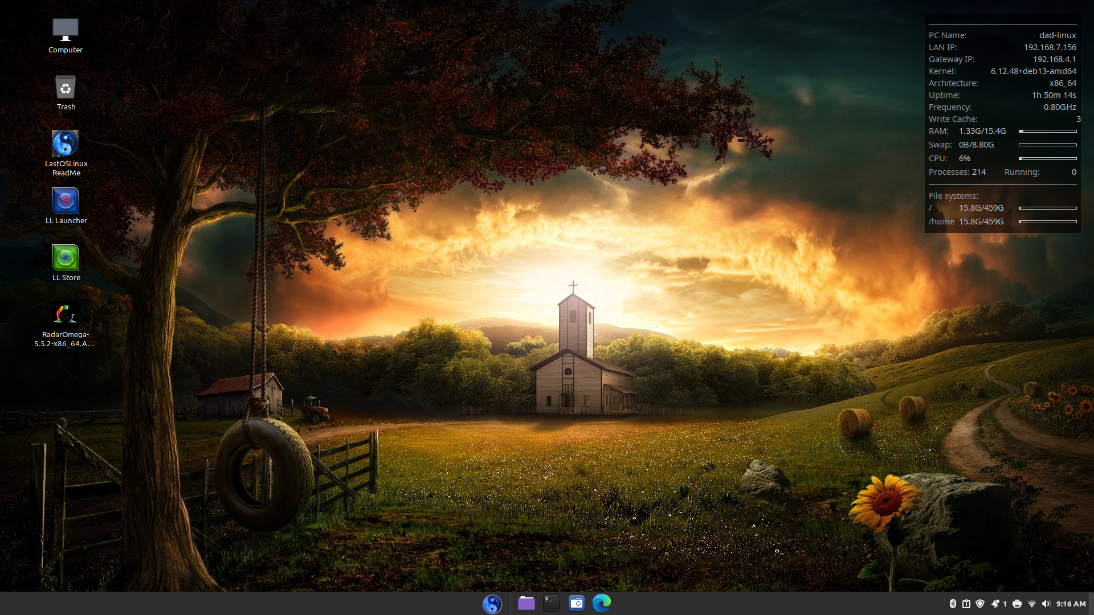Image resolution: width=1094 pixels, height=615 pixels.
Task: Select the Trash icon on desktop
Action: click(66, 88)
